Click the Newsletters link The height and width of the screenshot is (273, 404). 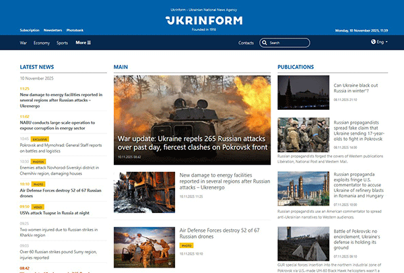(x=53, y=30)
